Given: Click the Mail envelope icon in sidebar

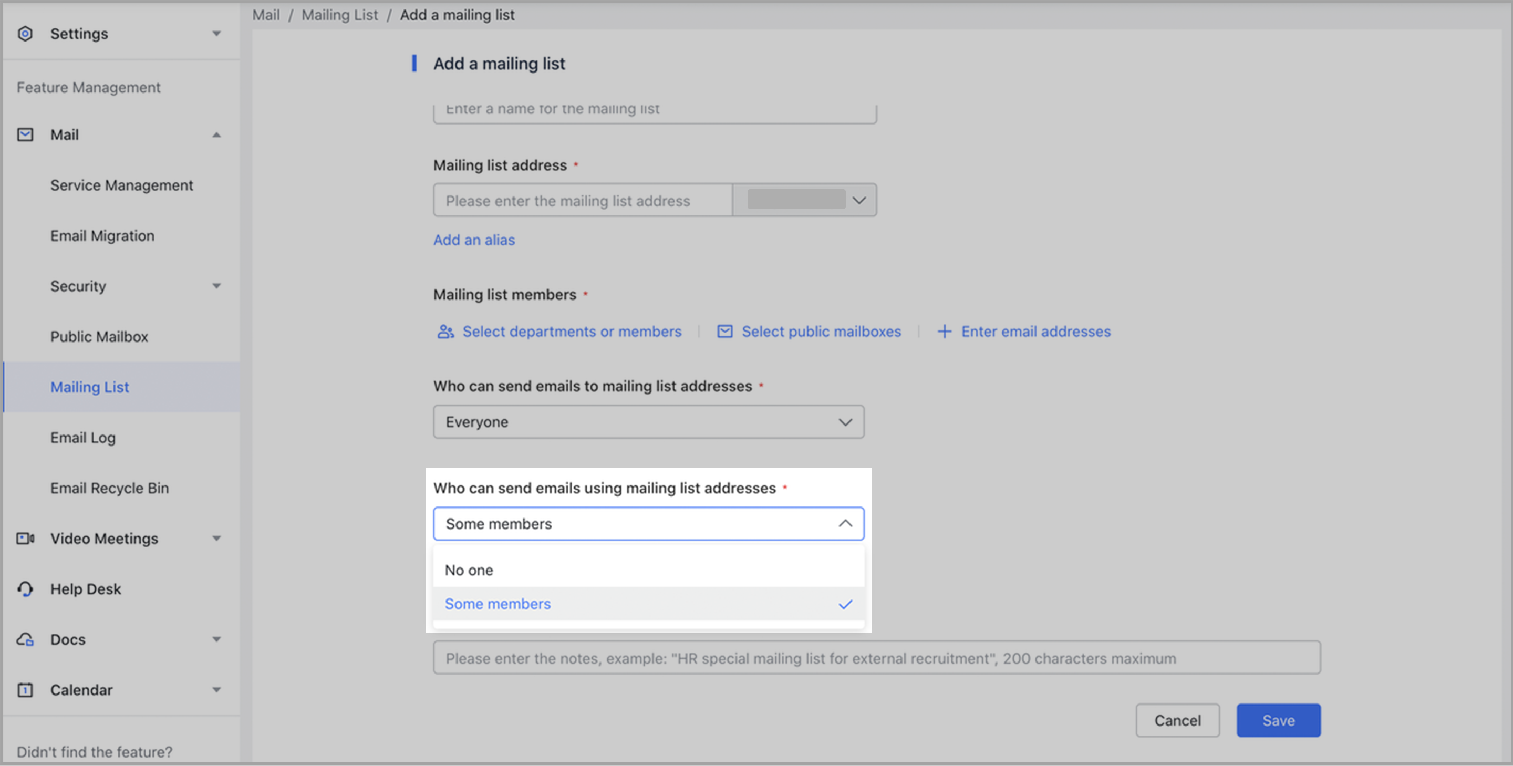Looking at the screenshot, I should click(x=25, y=134).
